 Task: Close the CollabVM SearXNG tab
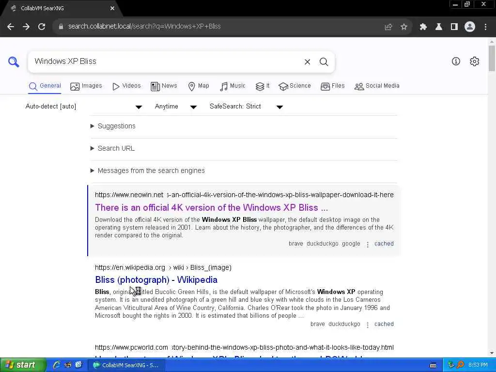(112, 9)
